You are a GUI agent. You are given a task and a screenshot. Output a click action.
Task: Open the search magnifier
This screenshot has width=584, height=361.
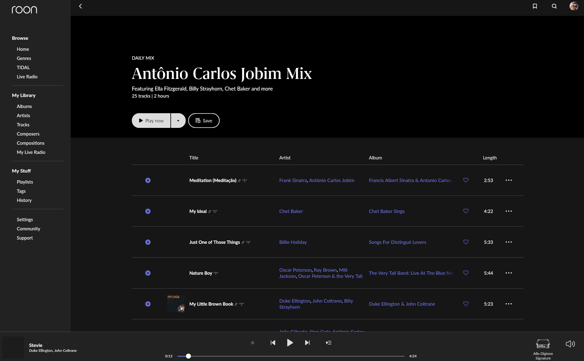click(554, 6)
